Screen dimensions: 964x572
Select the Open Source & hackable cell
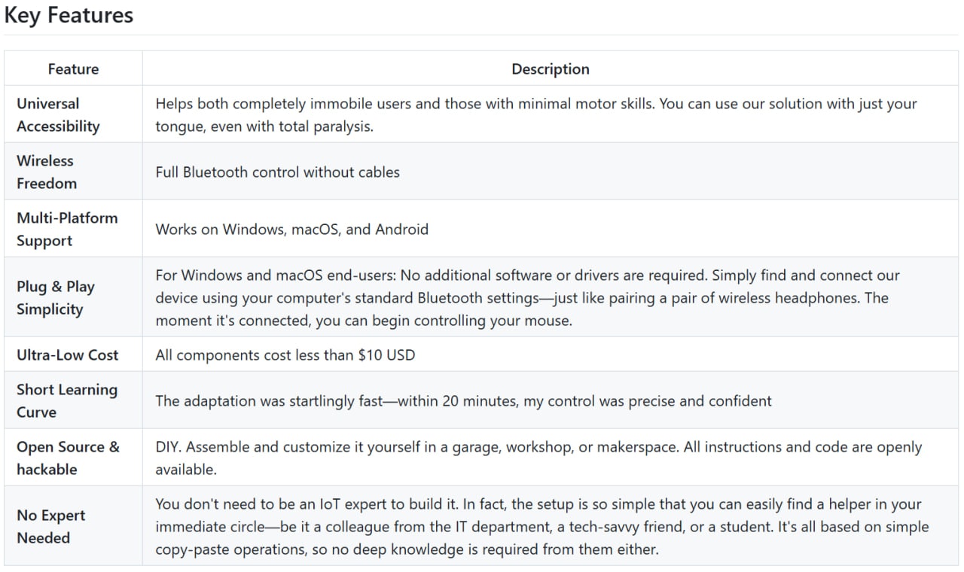68,458
